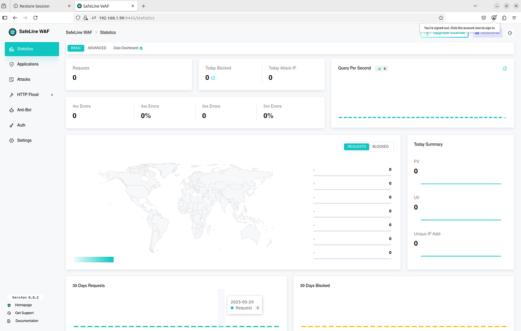The height and width of the screenshot is (331, 521).
Task: Click the Get Support headset icon
Action: point(9,313)
